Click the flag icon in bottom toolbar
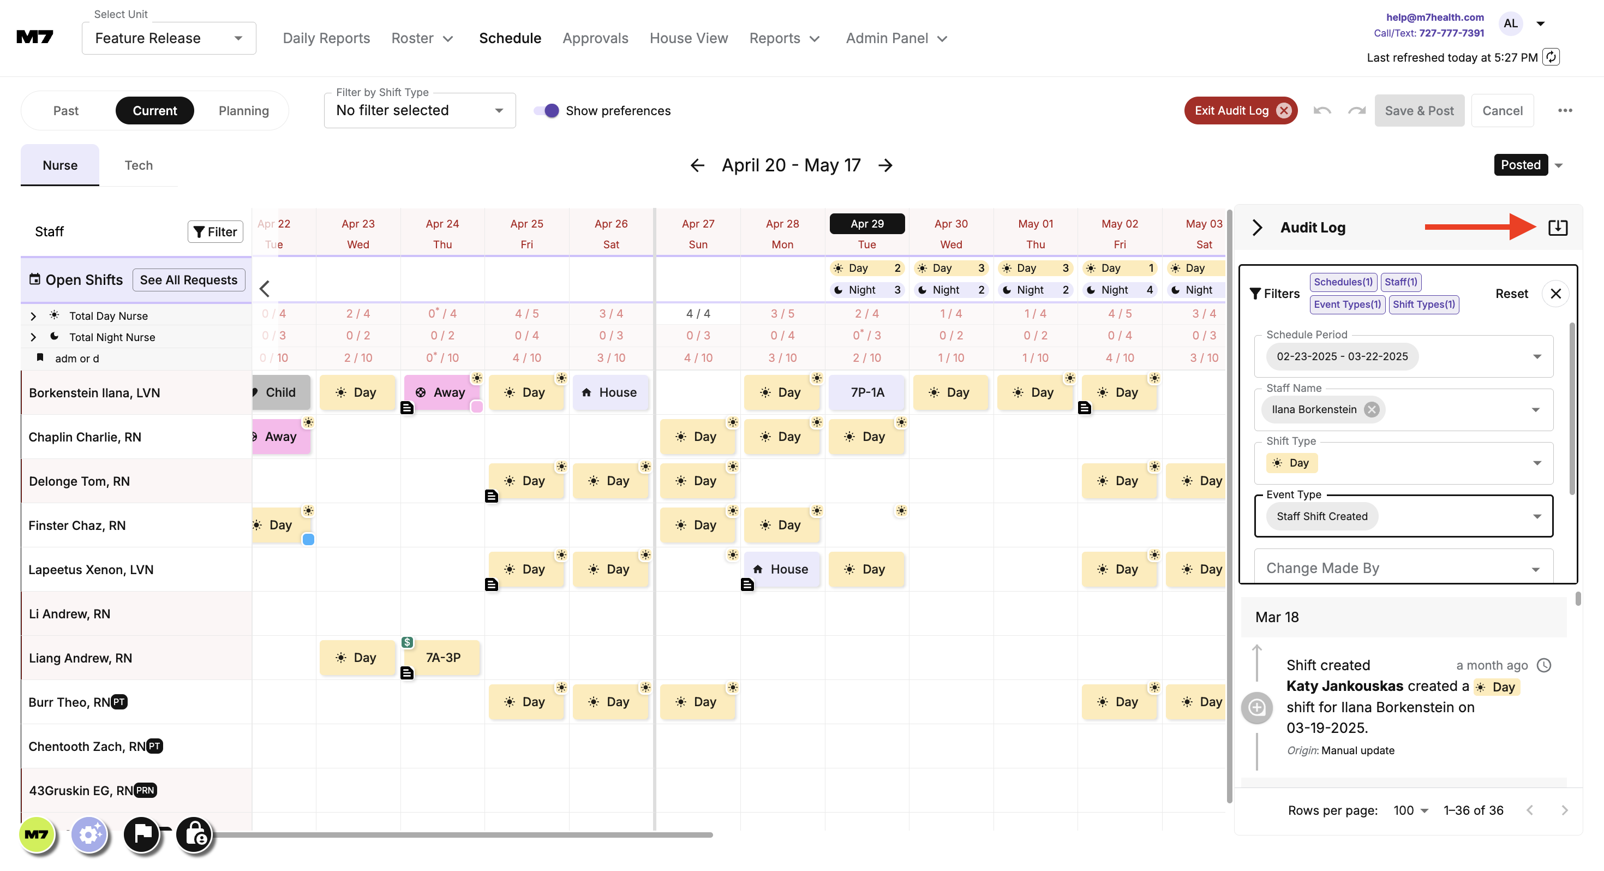The height and width of the screenshot is (871, 1604). [141, 834]
